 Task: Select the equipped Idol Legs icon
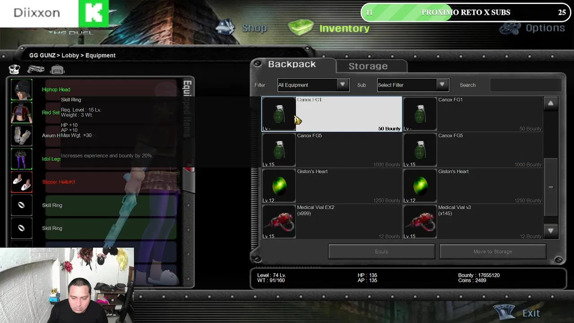click(22, 159)
